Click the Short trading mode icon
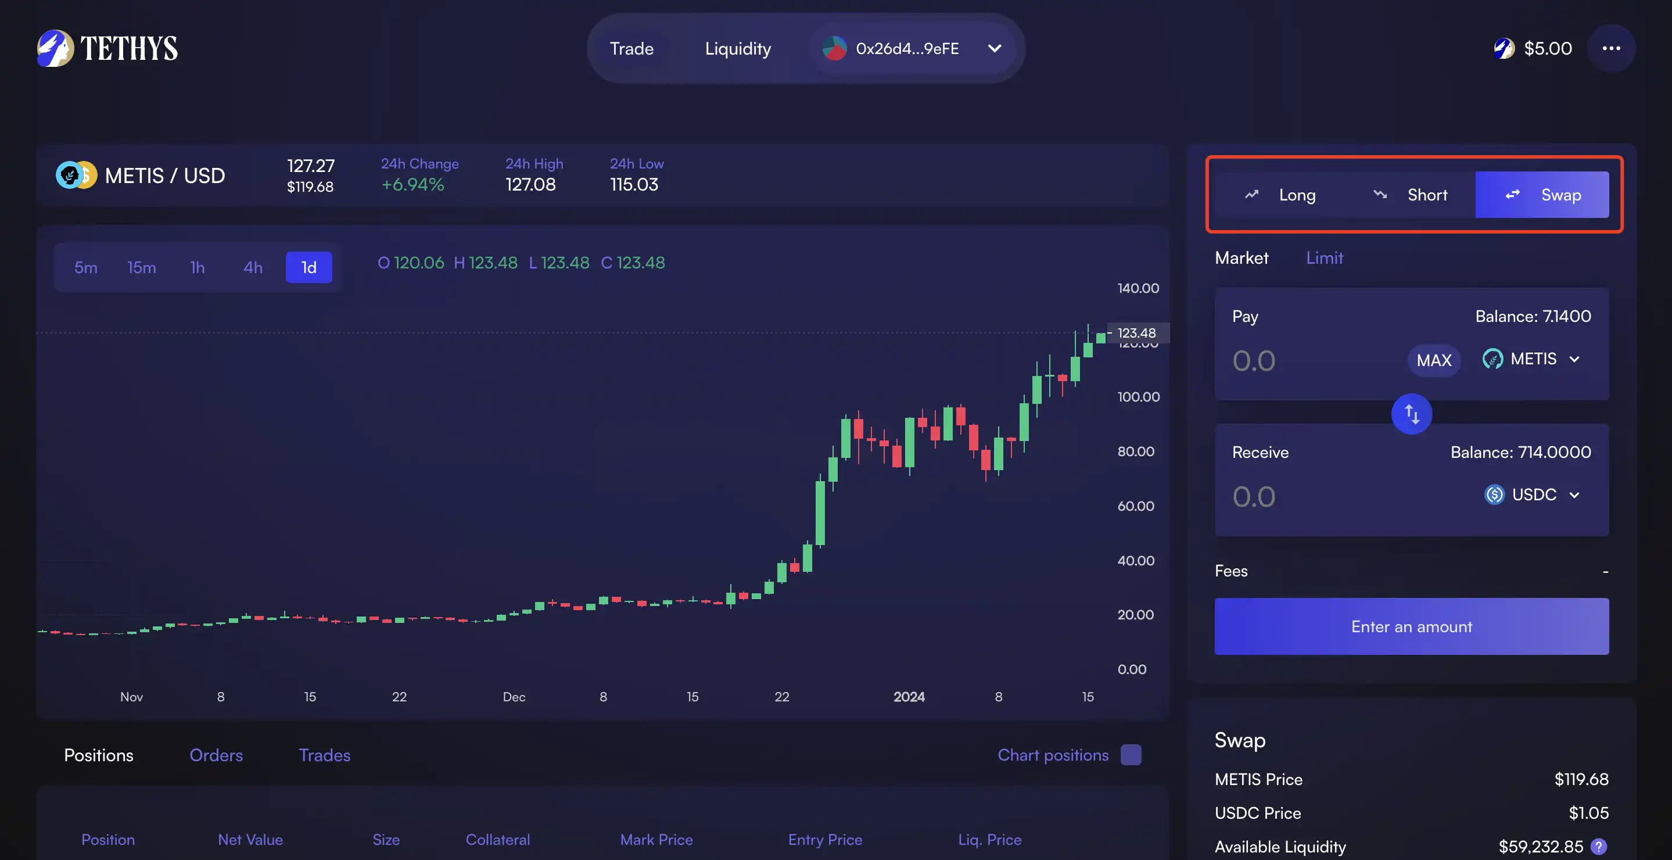The height and width of the screenshot is (860, 1672). point(1380,194)
